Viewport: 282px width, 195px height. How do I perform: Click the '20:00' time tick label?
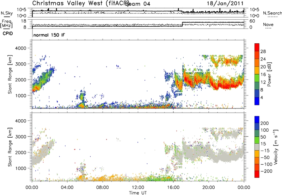(209, 188)
